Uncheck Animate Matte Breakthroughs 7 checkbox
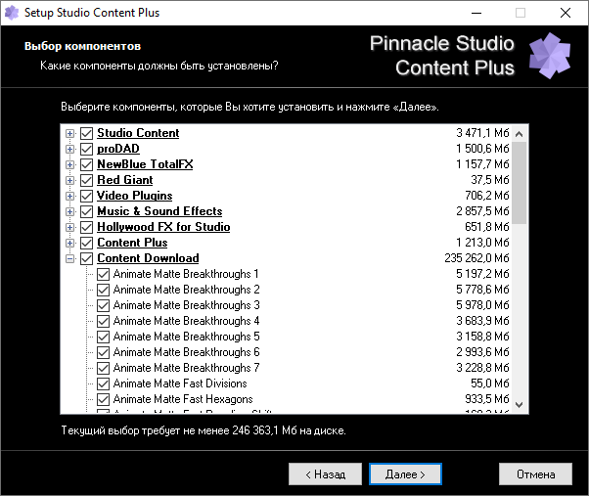 tap(104, 368)
